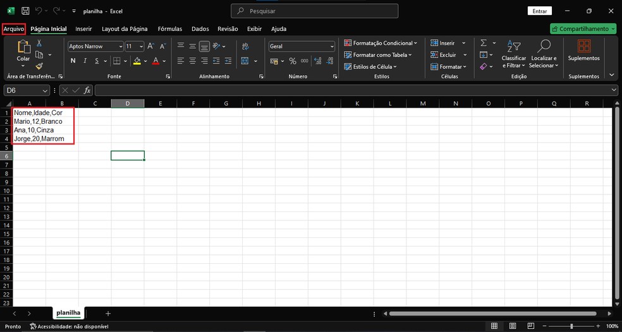The width and height of the screenshot is (622, 332).
Task: Expand Estilos de Célula menu
Action: [370, 66]
